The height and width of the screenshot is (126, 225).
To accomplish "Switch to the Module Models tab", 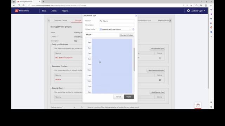I will (x=163, y=20).
